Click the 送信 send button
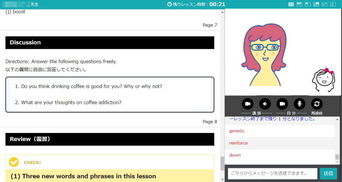The image size is (342, 182). (x=328, y=173)
